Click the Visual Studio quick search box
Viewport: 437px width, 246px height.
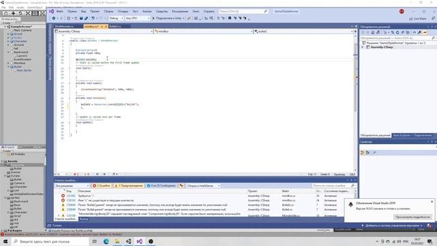[243, 12]
